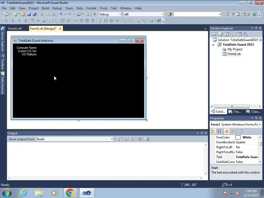Viewport: 264px width, 198px height.
Task: Save the current file with floppy icon
Action: click(x=29, y=14)
